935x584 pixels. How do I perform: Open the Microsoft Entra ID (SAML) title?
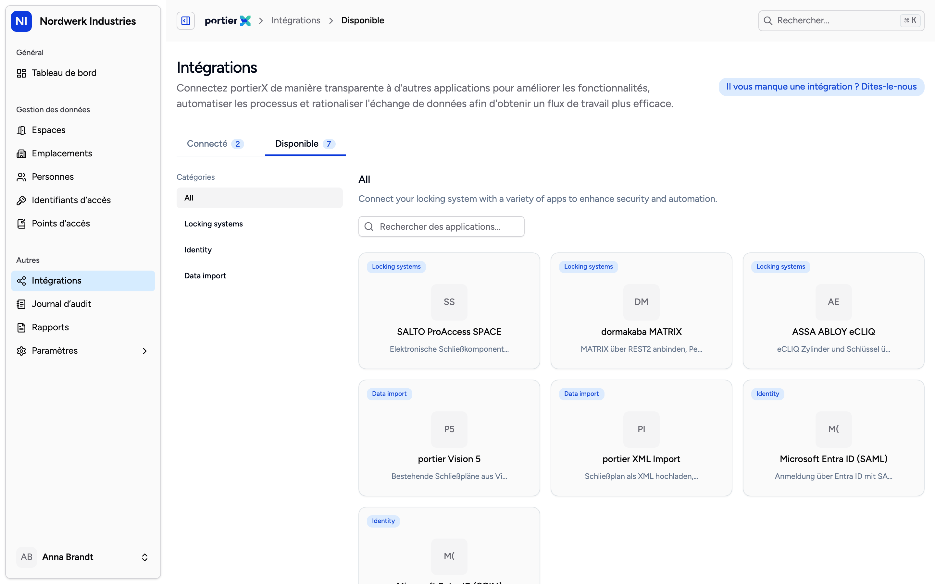pos(833,459)
